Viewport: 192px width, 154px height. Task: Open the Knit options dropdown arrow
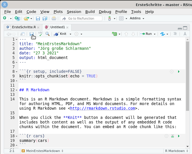[70, 34]
